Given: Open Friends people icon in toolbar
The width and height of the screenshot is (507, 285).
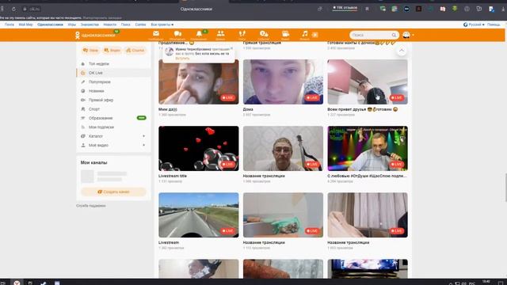Looking at the screenshot, I should pyautogui.click(x=220, y=34).
